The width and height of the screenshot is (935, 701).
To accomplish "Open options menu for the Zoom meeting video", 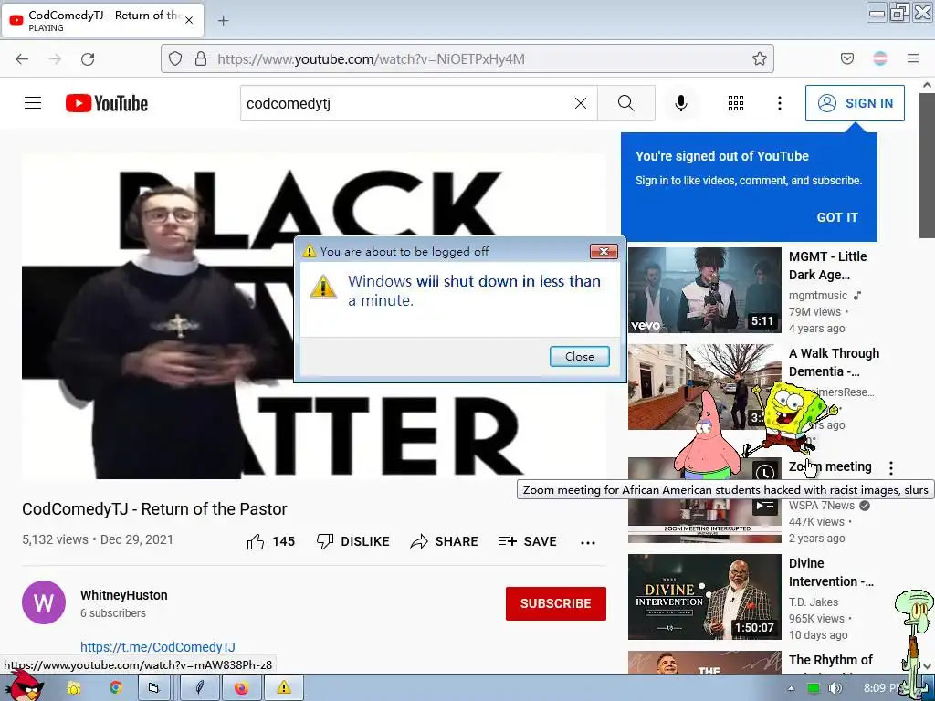I will point(891,468).
